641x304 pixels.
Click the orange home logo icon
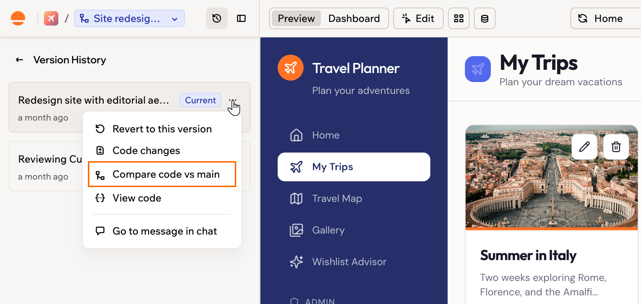point(18,18)
